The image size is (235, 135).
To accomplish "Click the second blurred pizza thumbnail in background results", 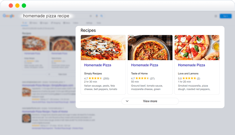I will (x=63, y=44).
